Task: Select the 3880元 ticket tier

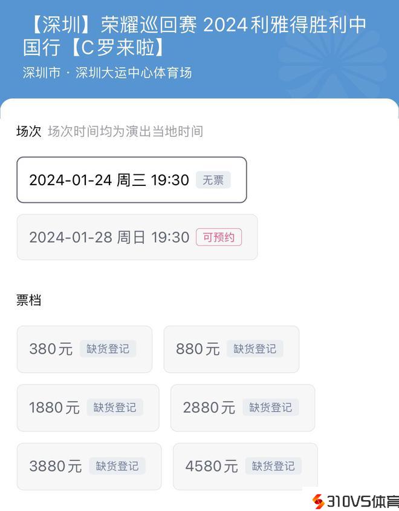Action: click(x=56, y=466)
